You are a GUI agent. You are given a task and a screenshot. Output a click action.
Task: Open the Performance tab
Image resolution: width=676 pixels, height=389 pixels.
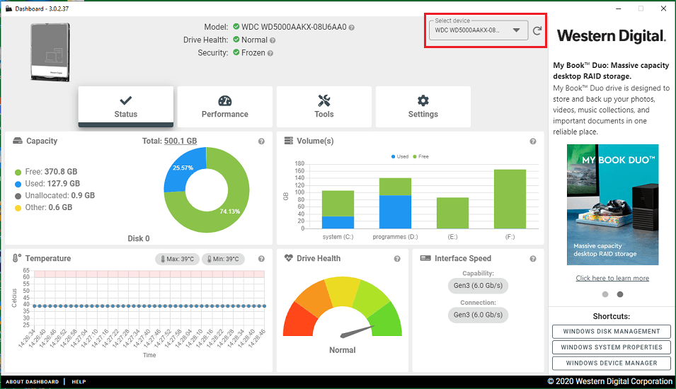point(225,106)
